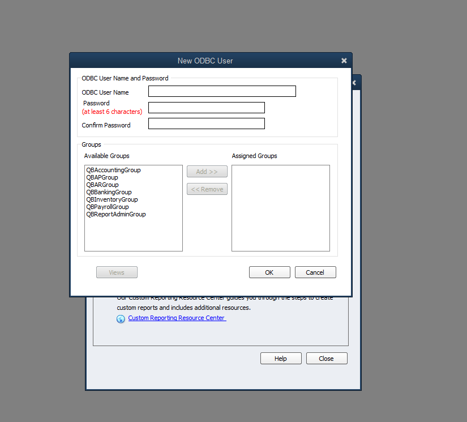
Task: Click the Cancel button in the dialog
Action: (315, 272)
